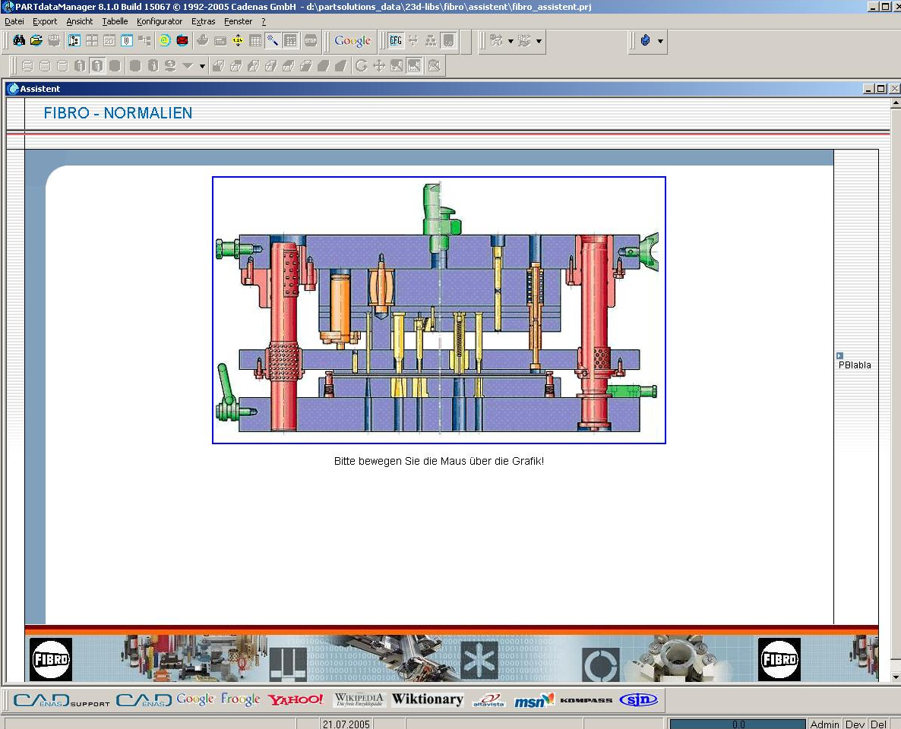The height and width of the screenshot is (729, 901).
Task: Click the Wiktionary link in bottom bar
Action: click(427, 699)
